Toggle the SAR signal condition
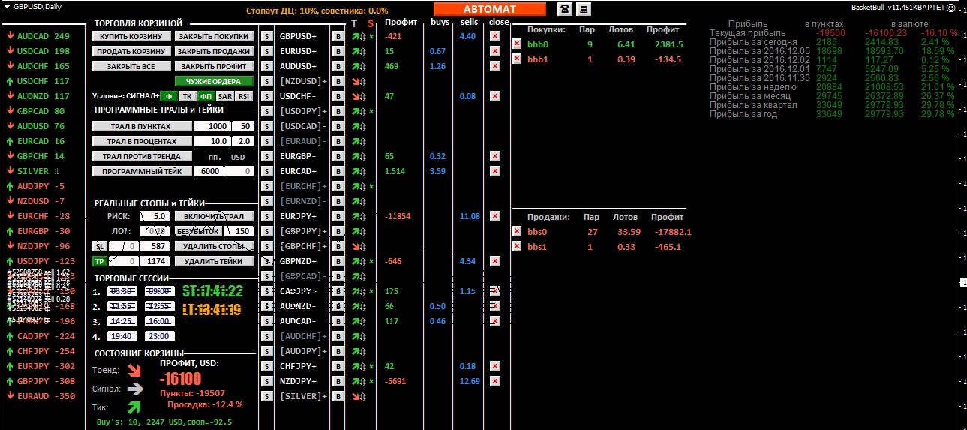 [x=224, y=96]
